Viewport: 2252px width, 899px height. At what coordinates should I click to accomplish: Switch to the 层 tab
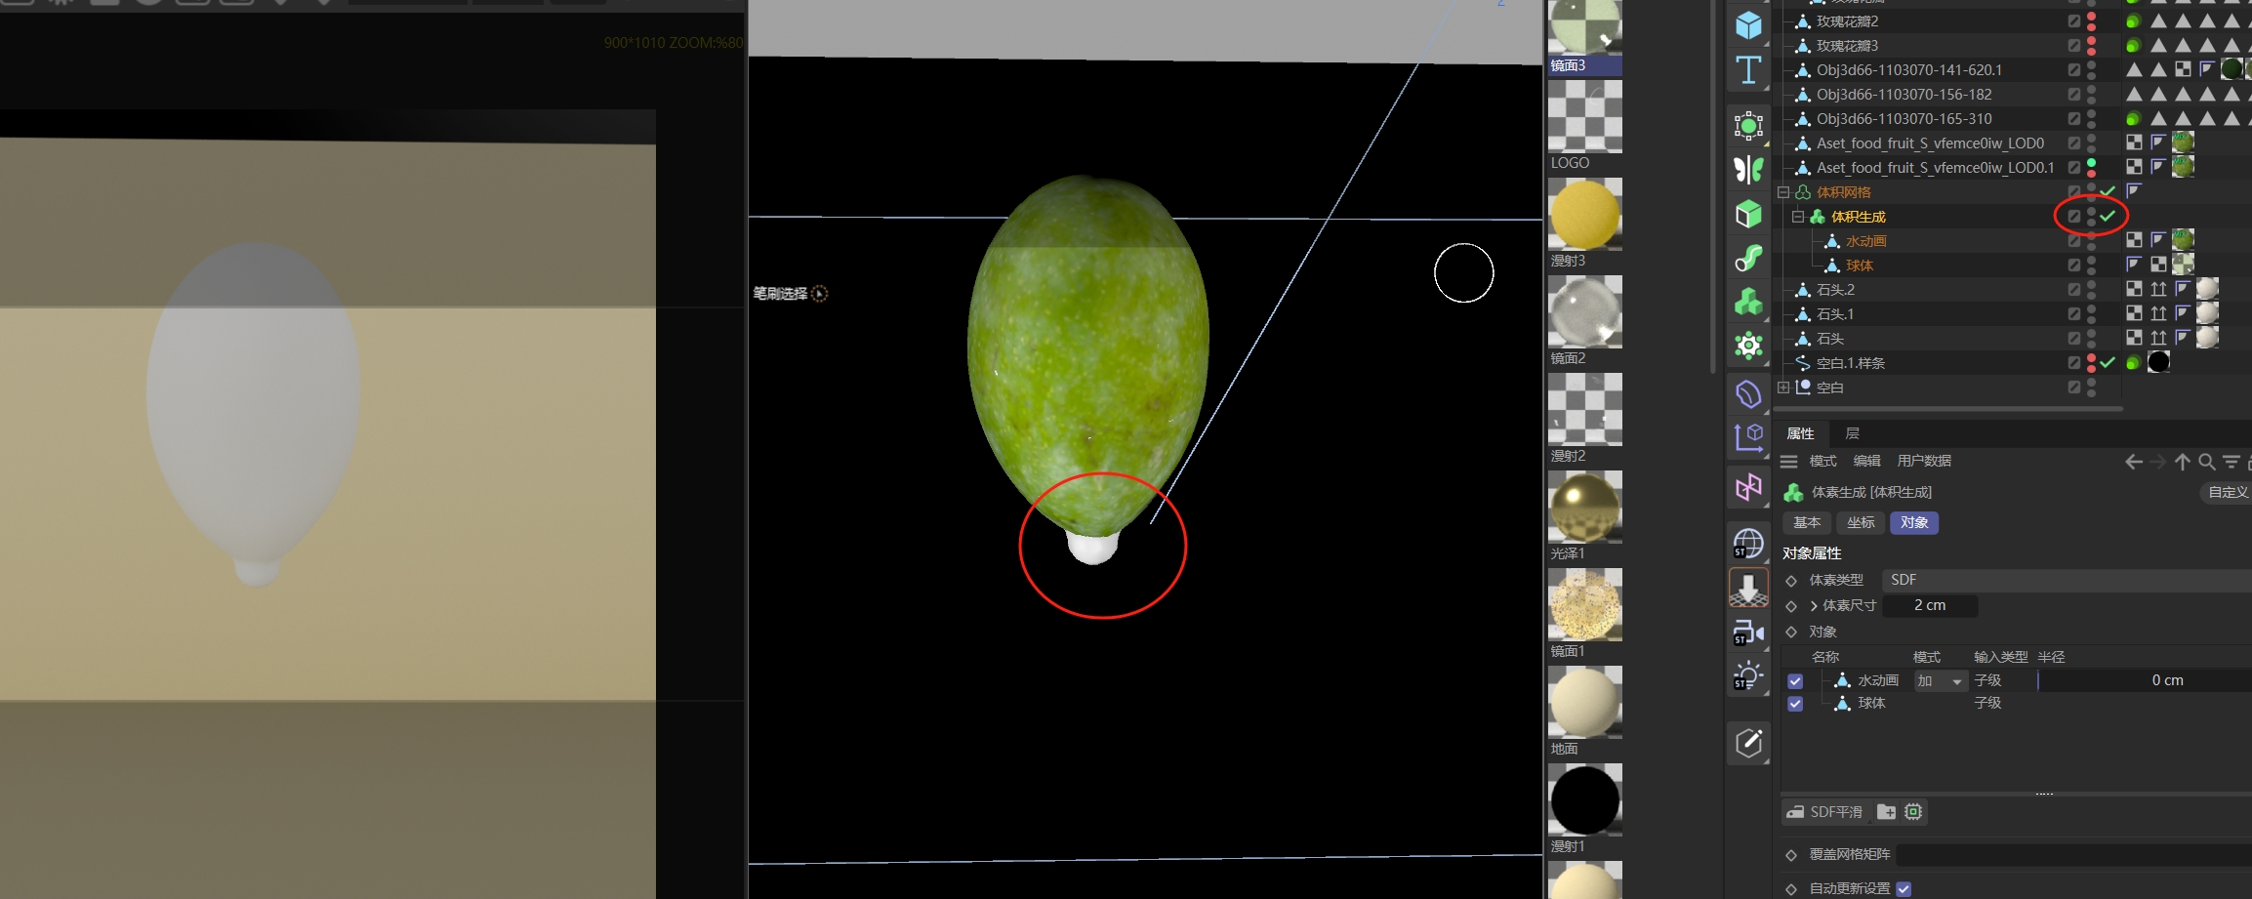1852,433
